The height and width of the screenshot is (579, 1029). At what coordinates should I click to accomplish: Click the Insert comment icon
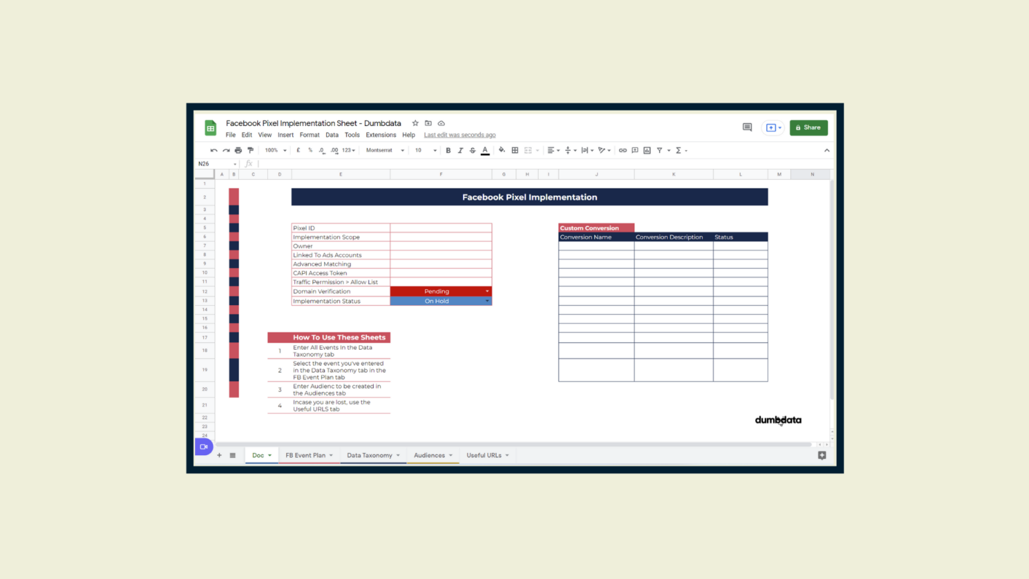coord(634,150)
